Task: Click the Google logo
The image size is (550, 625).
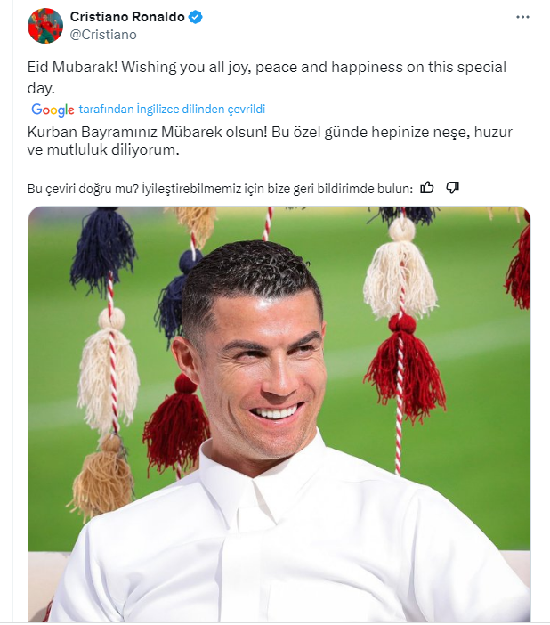Action: point(53,110)
